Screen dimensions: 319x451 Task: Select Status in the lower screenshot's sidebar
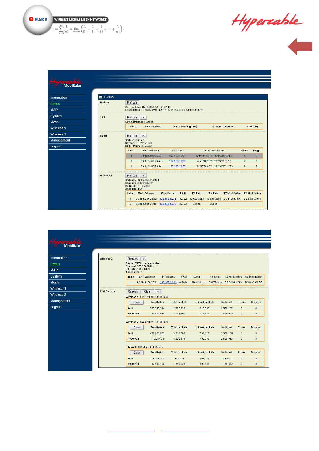[55, 264]
